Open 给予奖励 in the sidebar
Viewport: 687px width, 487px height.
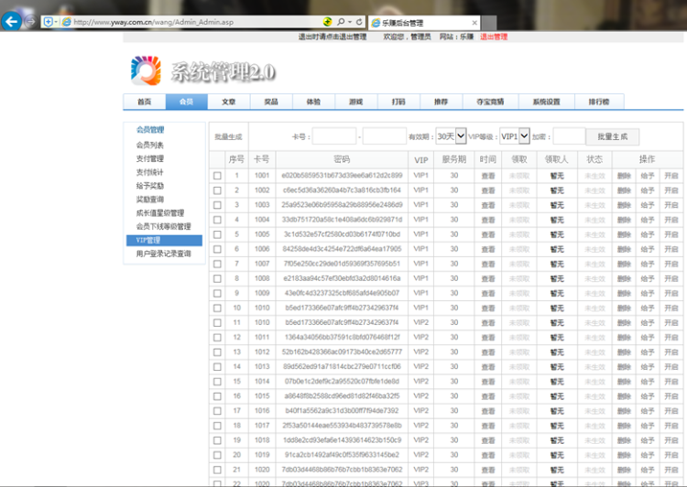tap(150, 186)
